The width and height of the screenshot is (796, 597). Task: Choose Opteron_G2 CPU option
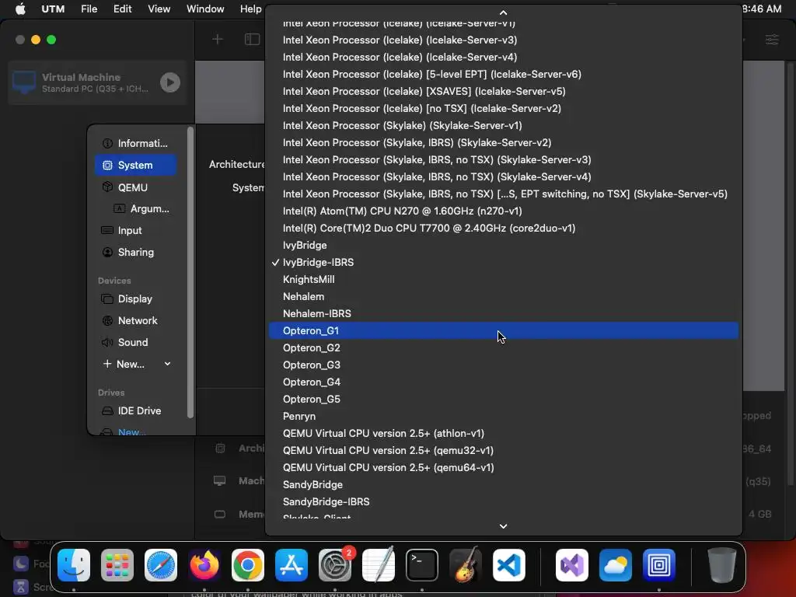pyautogui.click(x=503, y=348)
